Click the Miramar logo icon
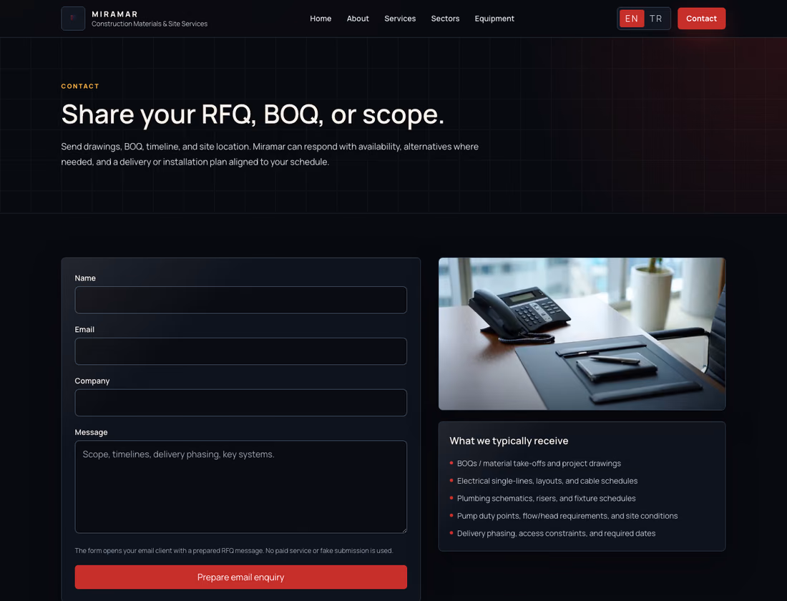787x601 pixels. 73,19
